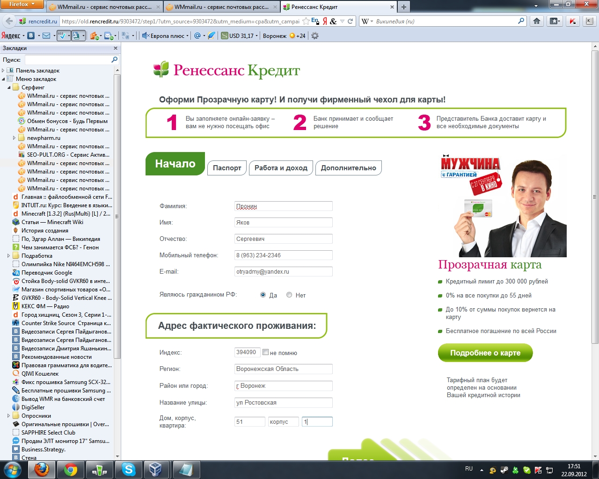Click the E-mail input field
Screen dimensions: 599x479
pyautogui.click(x=284, y=271)
